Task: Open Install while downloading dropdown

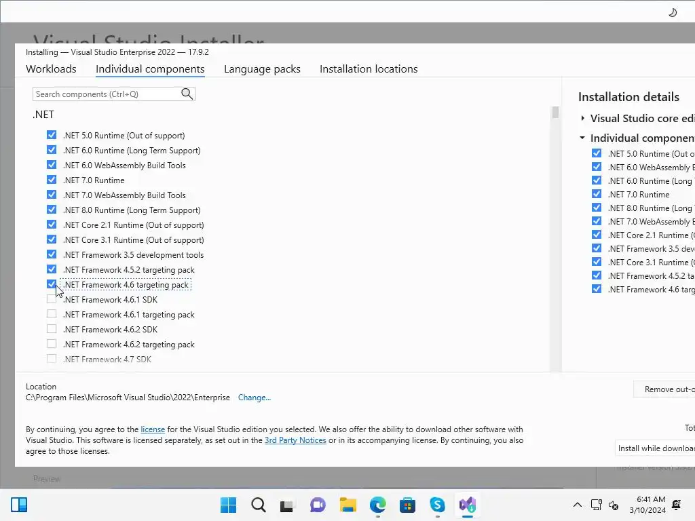Action: click(x=656, y=448)
